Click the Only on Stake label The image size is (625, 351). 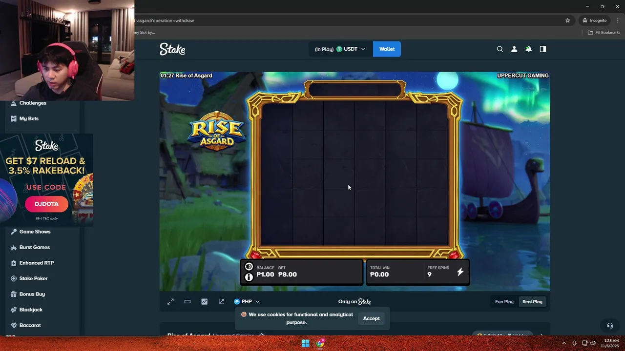click(x=354, y=302)
